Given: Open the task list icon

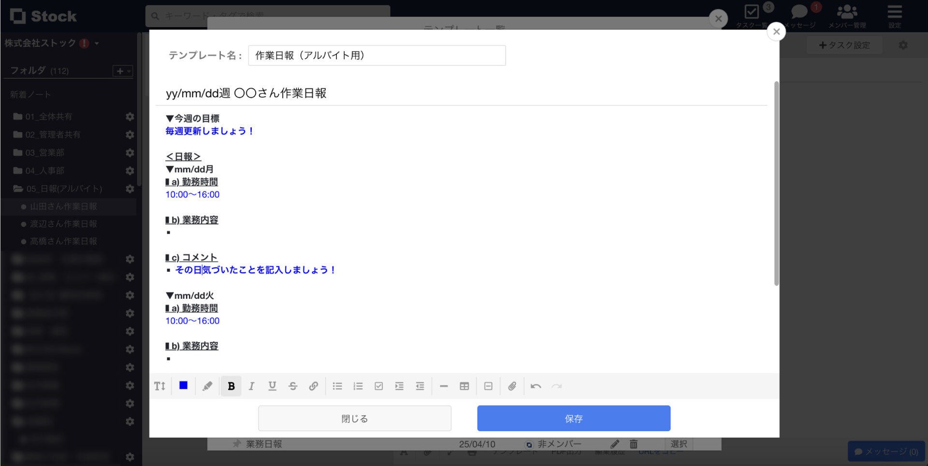Looking at the screenshot, I should tap(752, 15).
